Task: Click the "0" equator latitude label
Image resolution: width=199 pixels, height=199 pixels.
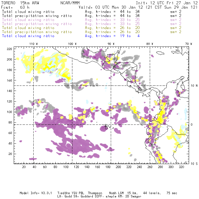Action: pyautogui.click(x=192, y=125)
